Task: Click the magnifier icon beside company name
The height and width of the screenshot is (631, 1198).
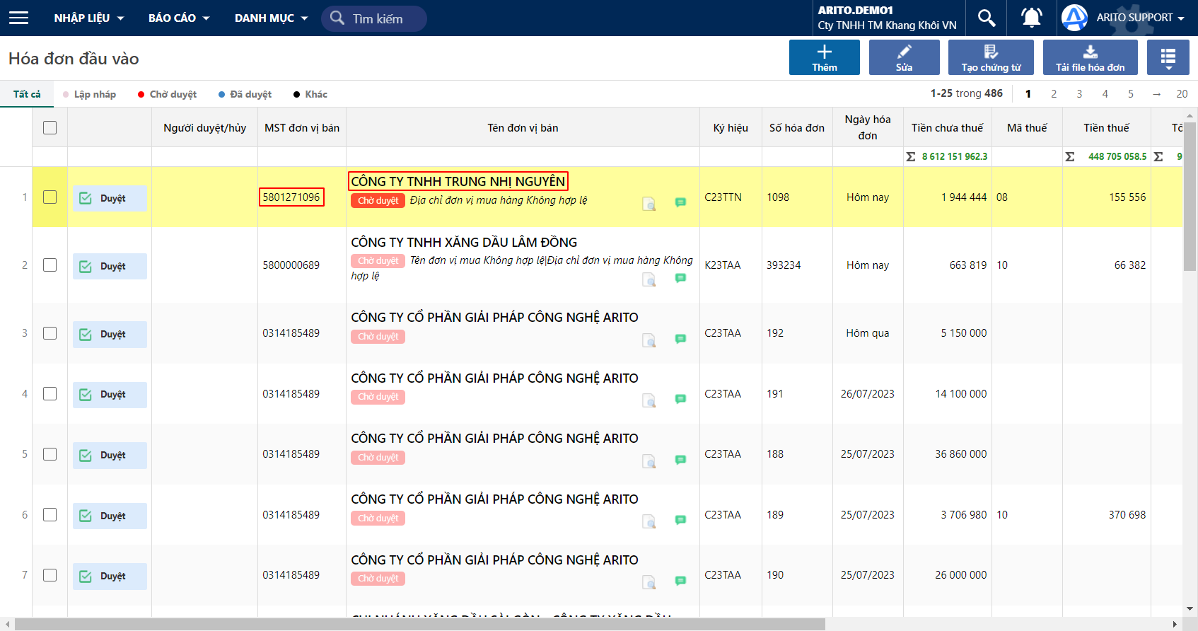Action: click(x=987, y=18)
